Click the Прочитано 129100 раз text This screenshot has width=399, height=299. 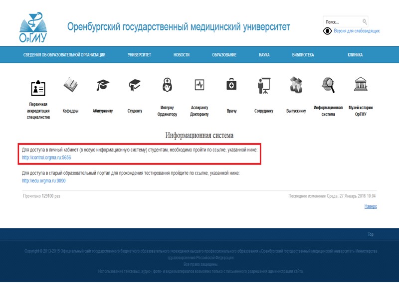coord(41,196)
